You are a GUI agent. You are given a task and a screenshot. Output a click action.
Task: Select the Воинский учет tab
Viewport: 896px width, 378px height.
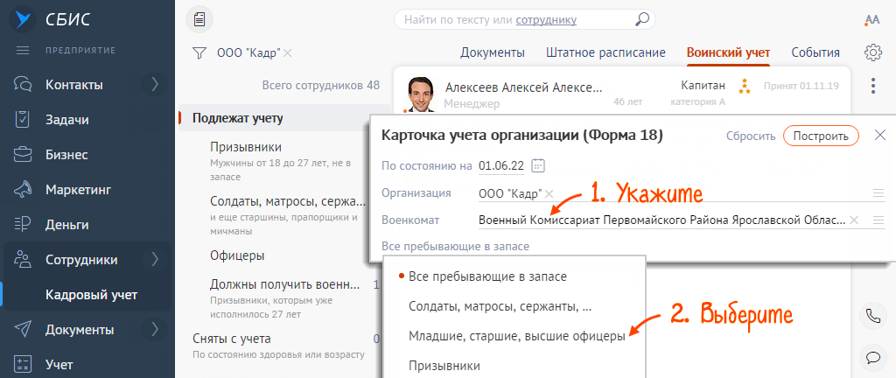729,52
